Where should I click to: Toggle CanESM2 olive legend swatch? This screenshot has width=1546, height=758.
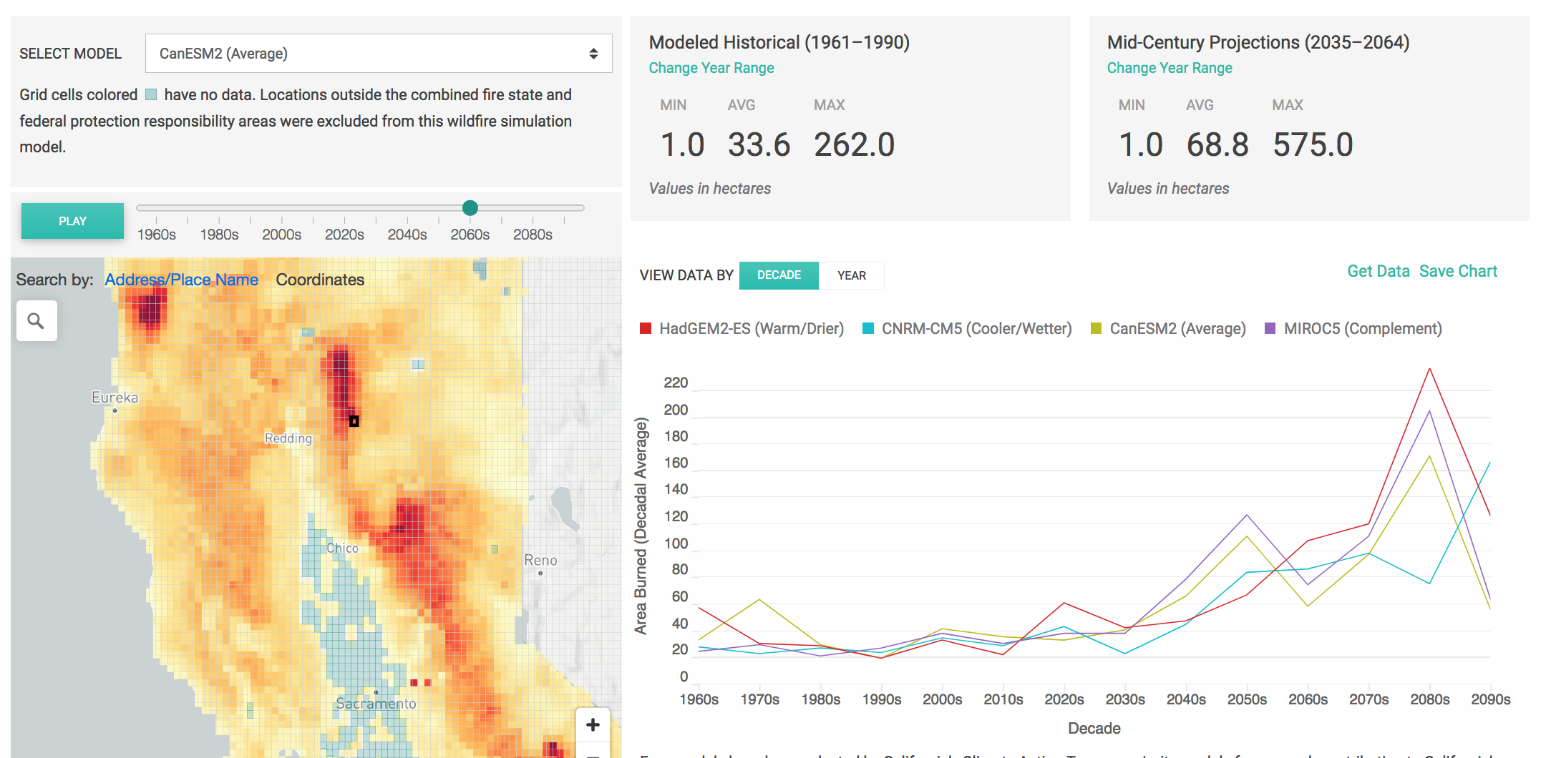click(1096, 328)
